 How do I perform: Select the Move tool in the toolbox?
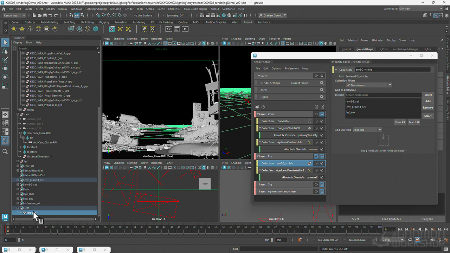[5, 68]
